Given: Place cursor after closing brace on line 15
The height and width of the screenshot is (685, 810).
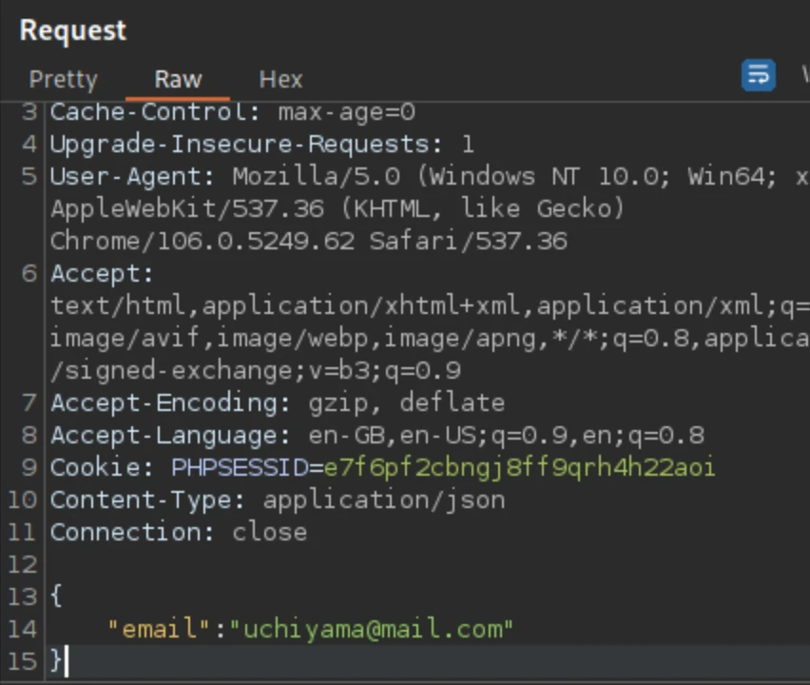Looking at the screenshot, I should pyautogui.click(x=65, y=661).
